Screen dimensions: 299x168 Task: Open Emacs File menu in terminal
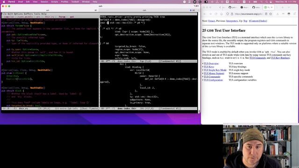click(x=4, y=14)
